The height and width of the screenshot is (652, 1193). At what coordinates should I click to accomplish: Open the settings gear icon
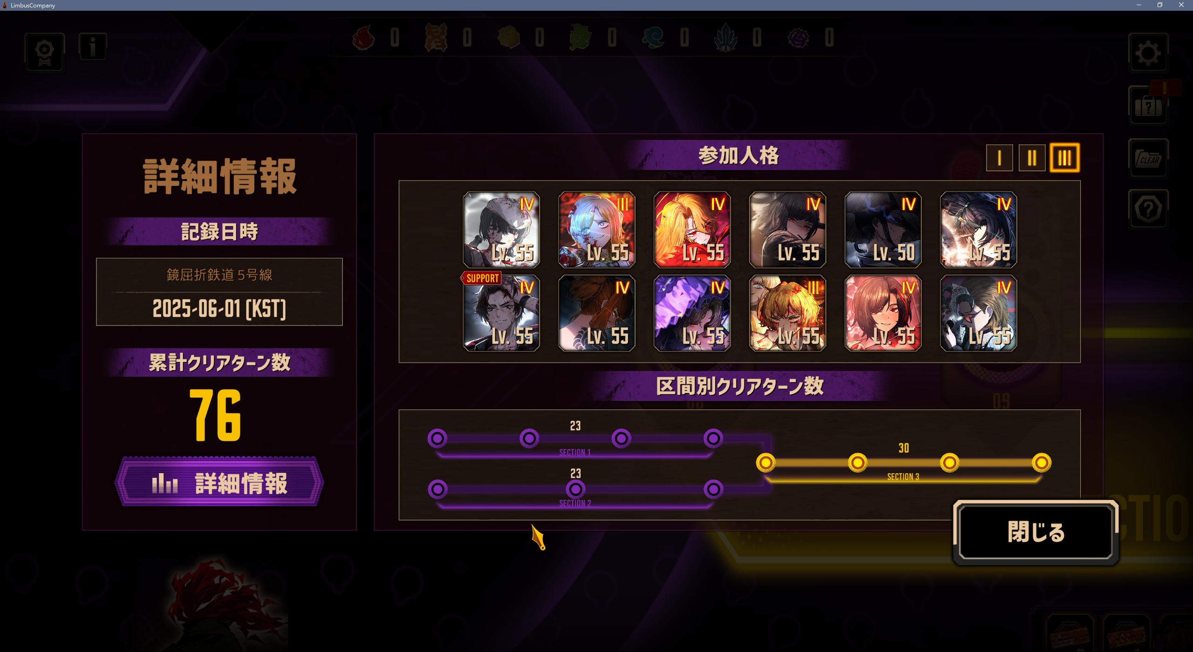[1148, 53]
